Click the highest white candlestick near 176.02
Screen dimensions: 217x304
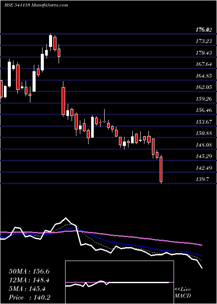point(51,41)
